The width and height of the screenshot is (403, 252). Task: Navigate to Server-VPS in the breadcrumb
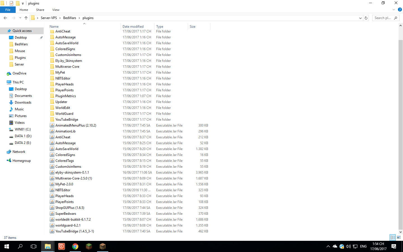click(x=49, y=18)
